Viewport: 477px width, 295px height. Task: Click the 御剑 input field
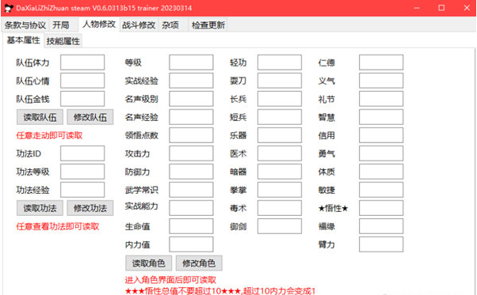pos(280,226)
